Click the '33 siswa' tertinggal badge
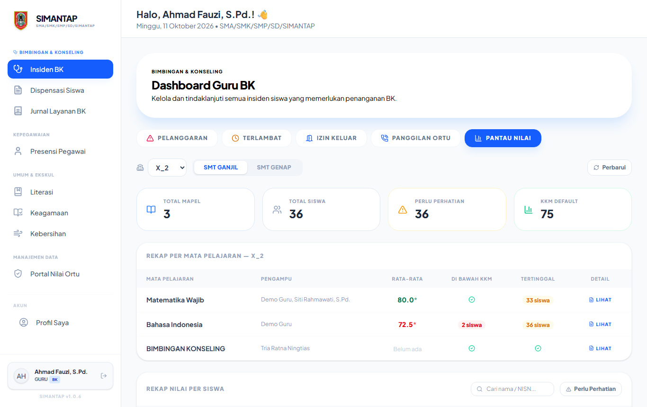 click(538, 301)
